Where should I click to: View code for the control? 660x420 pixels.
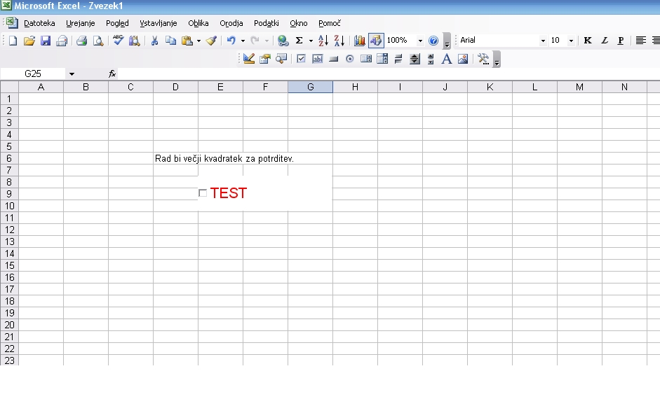[x=281, y=59]
